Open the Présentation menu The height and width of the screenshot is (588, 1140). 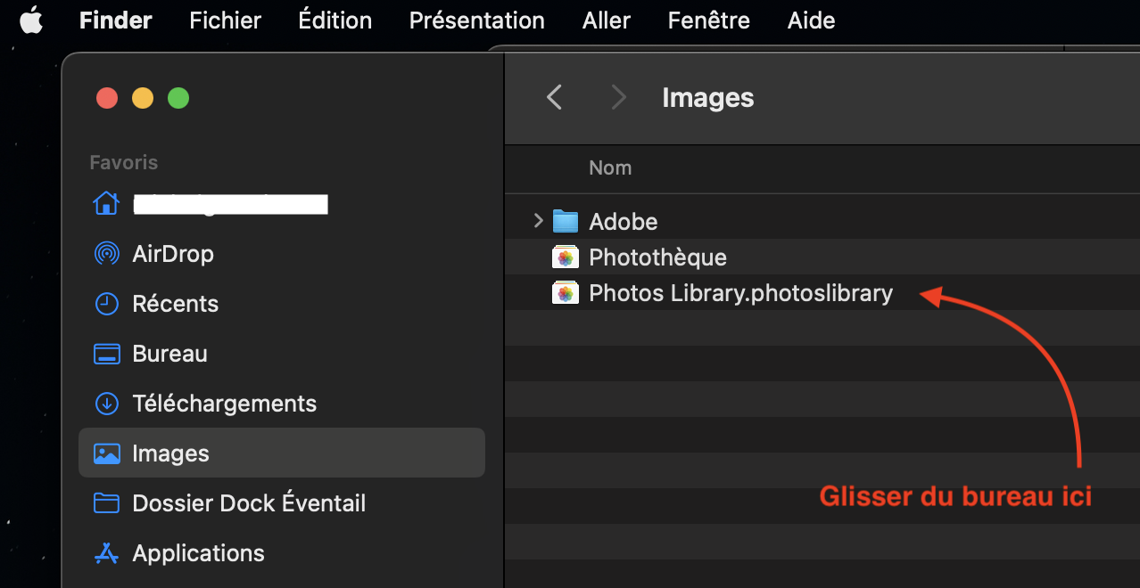(x=476, y=20)
